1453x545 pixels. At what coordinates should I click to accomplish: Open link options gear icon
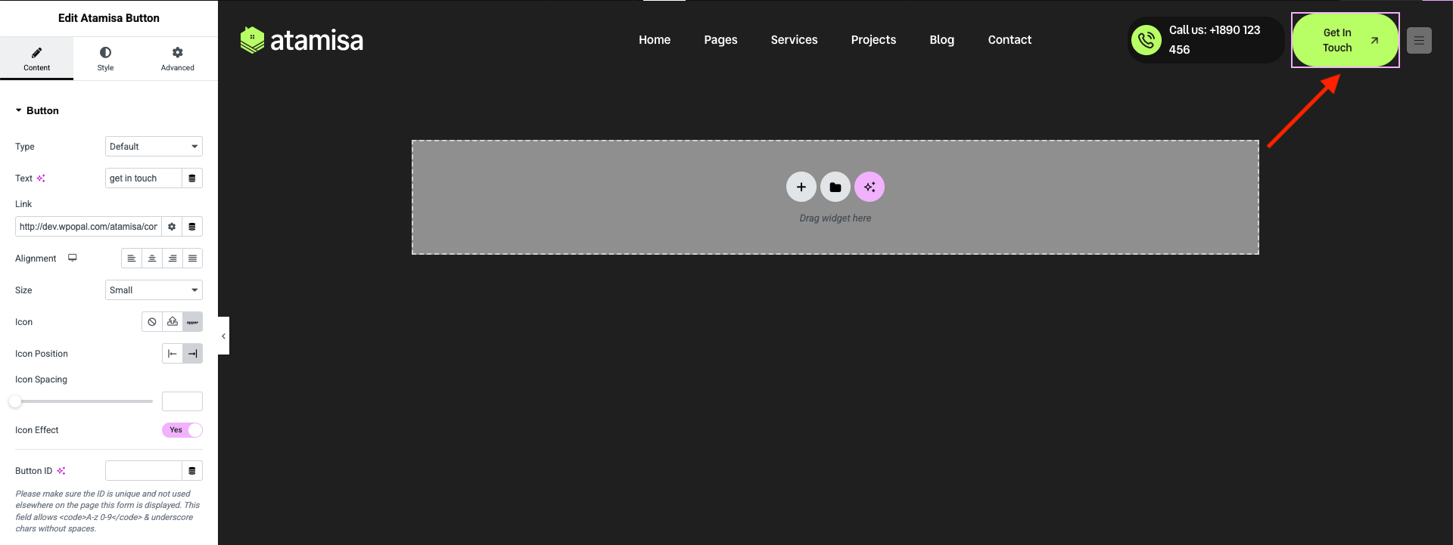[172, 227]
